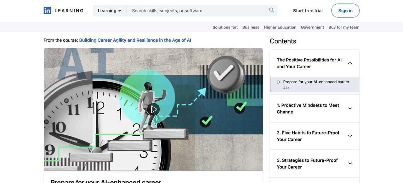Select Buy for my team
Screen dimensions: 403x183
pos(344,27)
